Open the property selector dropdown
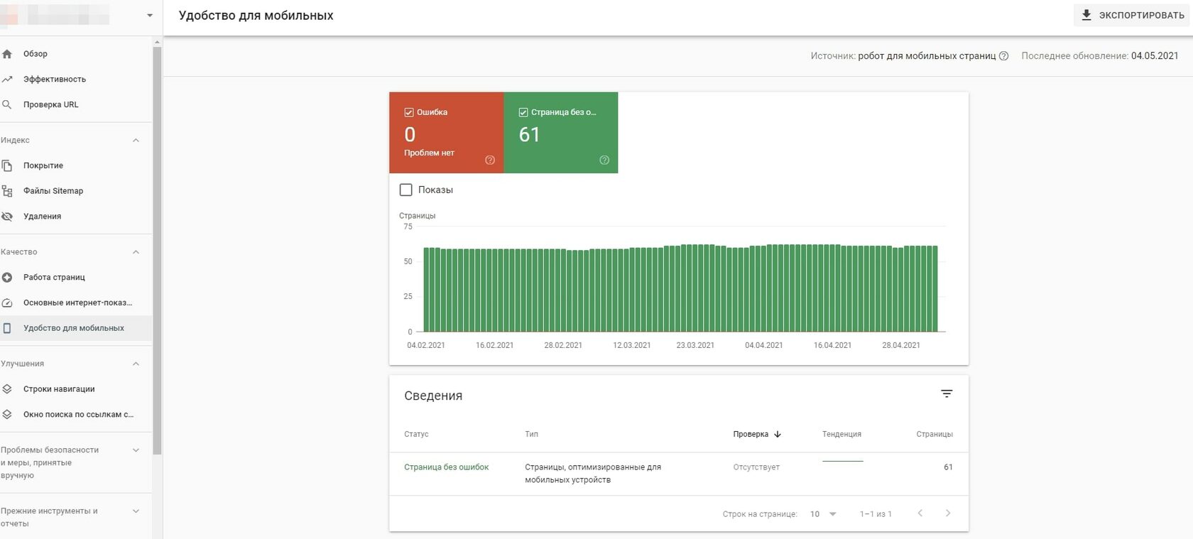Viewport: 1193px width, 539px height. (150, 15)
